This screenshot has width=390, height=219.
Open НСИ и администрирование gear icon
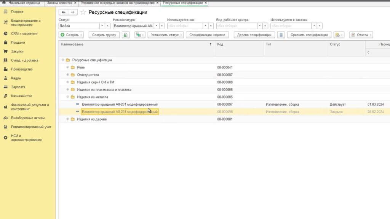tap(6, 138)
